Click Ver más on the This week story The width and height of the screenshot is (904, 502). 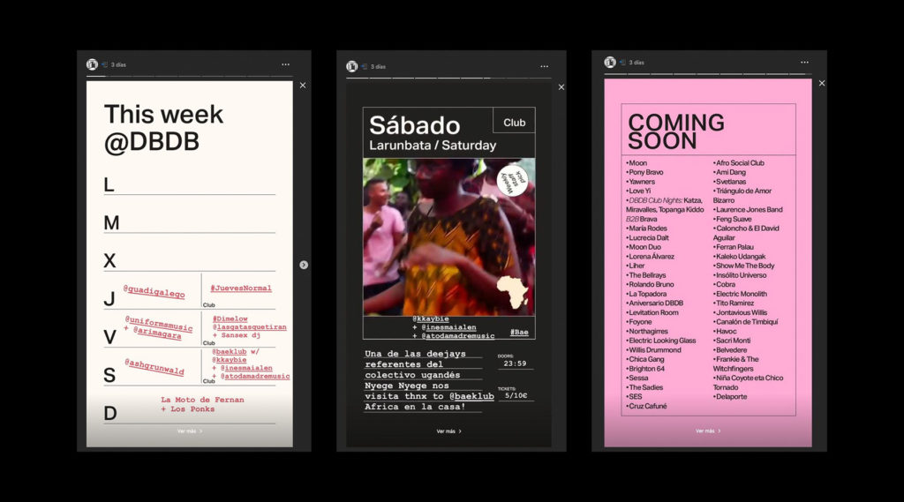190,431
